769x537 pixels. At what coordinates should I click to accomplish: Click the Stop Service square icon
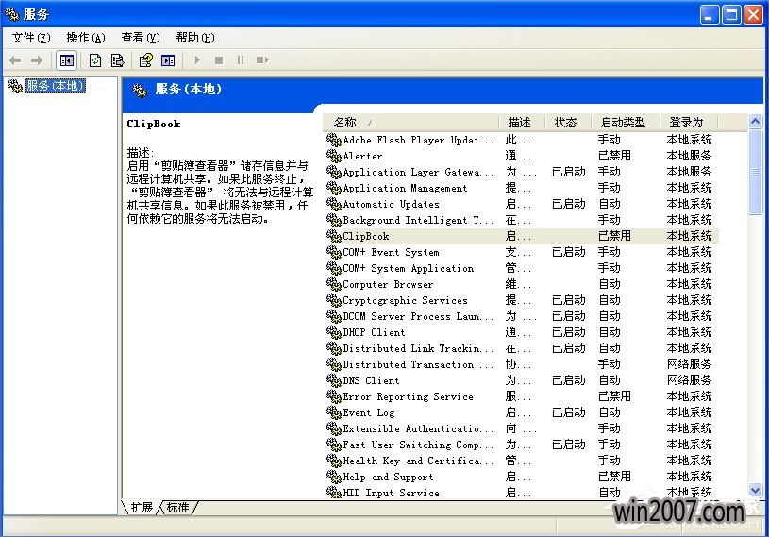pyautogui.click(x=219, y=60)
